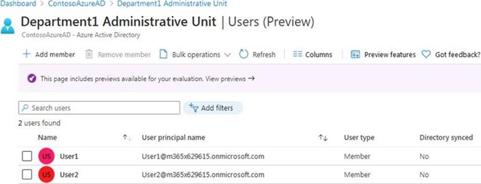This screenshot has width=481, height=184.
Task: Click the Columns layout icon
Action: pos(298,54)
